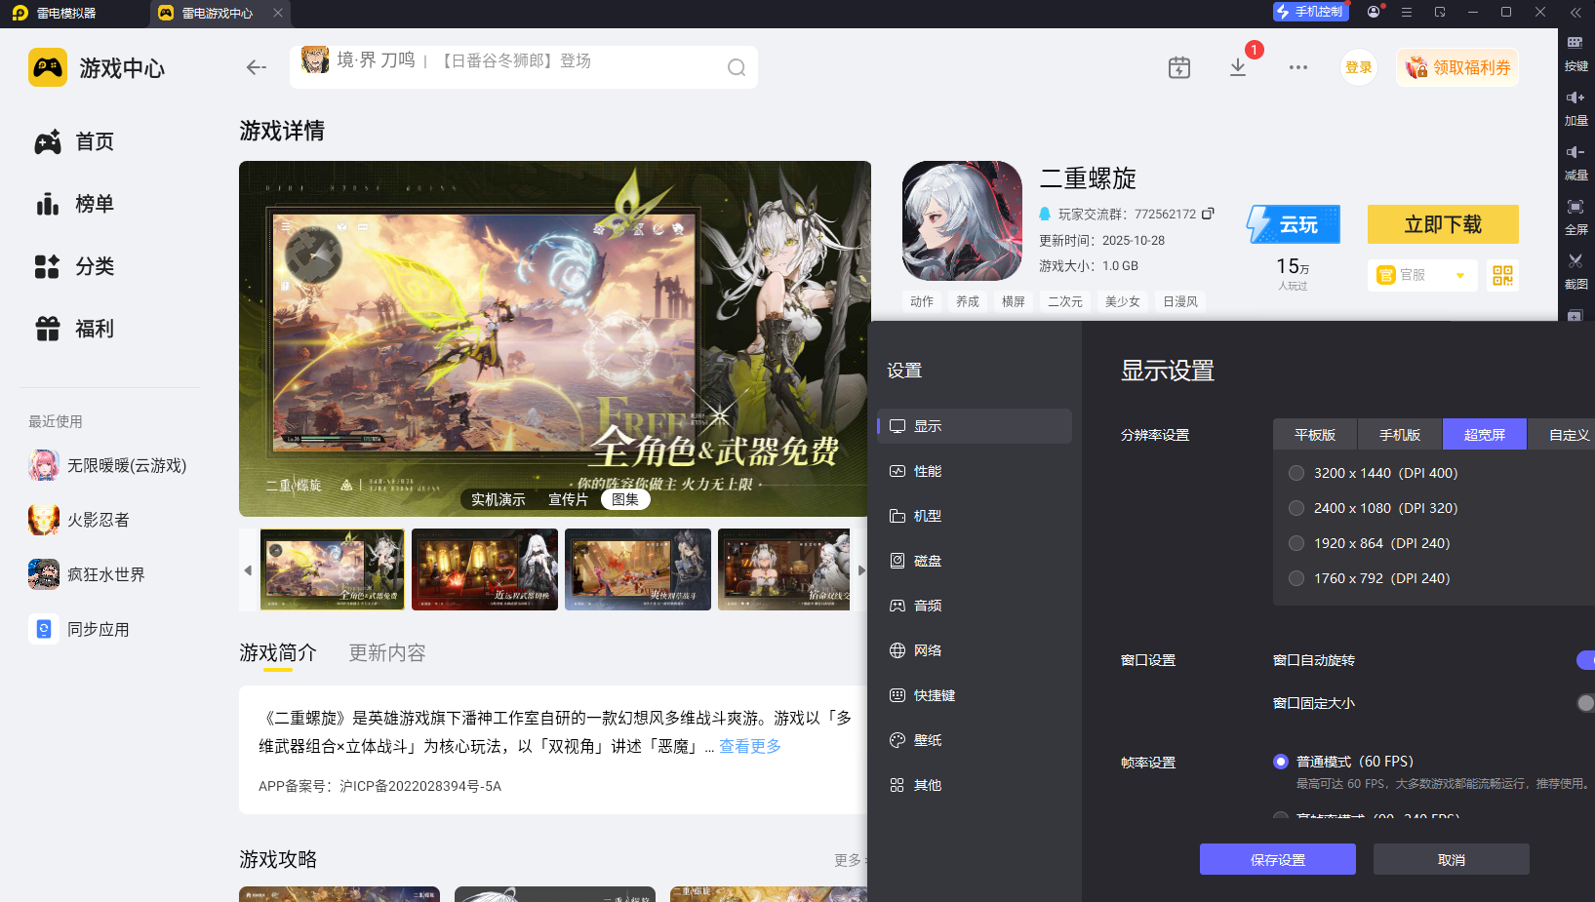Select the 2400 x 1080 resolution option
This screenshot has width=1595, height=902.
point(1296,507)
